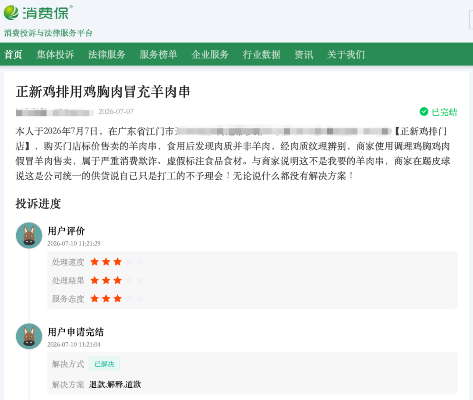Open 资讯 in the green navigation bar
The image size is (473, 400).
click(304, 55)
